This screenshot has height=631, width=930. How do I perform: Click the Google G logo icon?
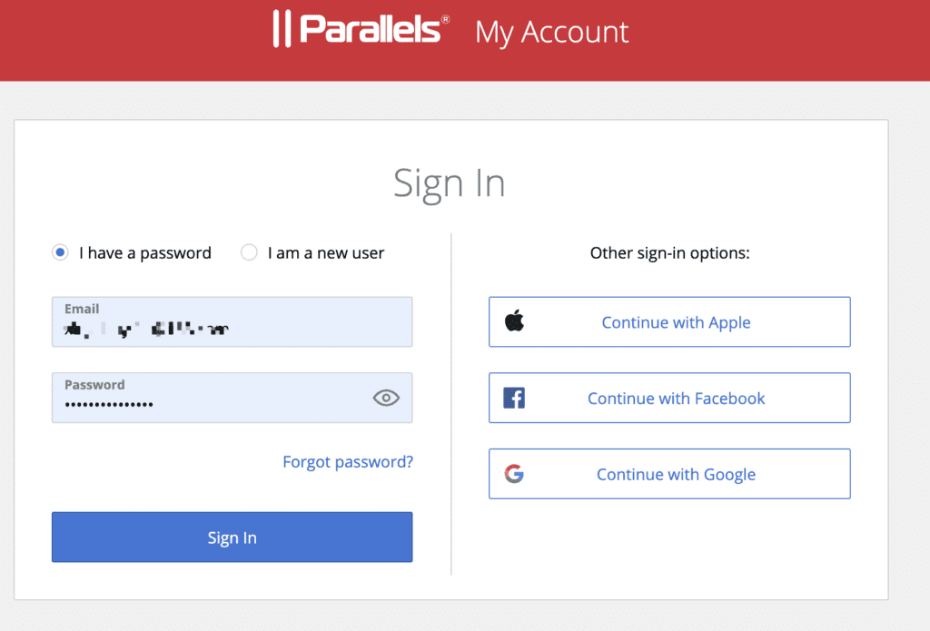pos(514,474)
